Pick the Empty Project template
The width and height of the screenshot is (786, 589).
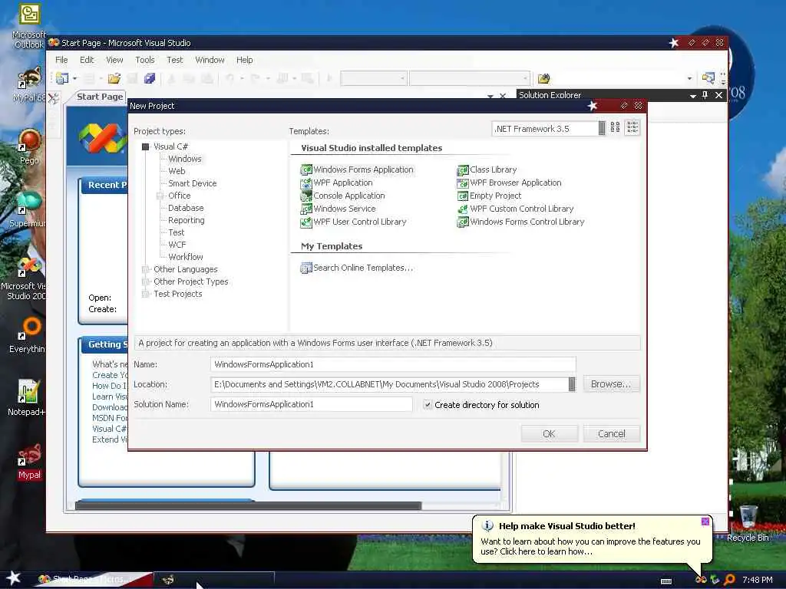coord(489,196)
